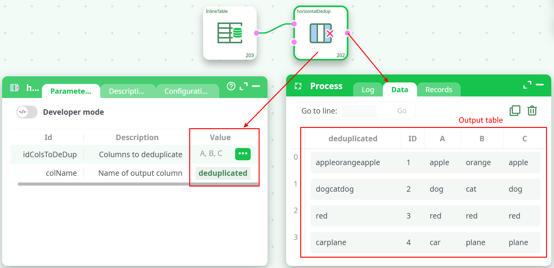Edit the colName value 'deduplicated' field

click(223, 173)
